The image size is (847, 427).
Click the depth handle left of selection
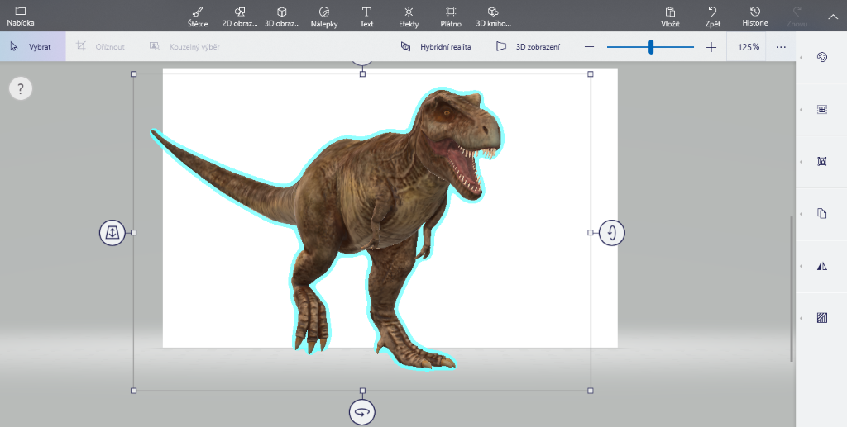pos(112,233)
